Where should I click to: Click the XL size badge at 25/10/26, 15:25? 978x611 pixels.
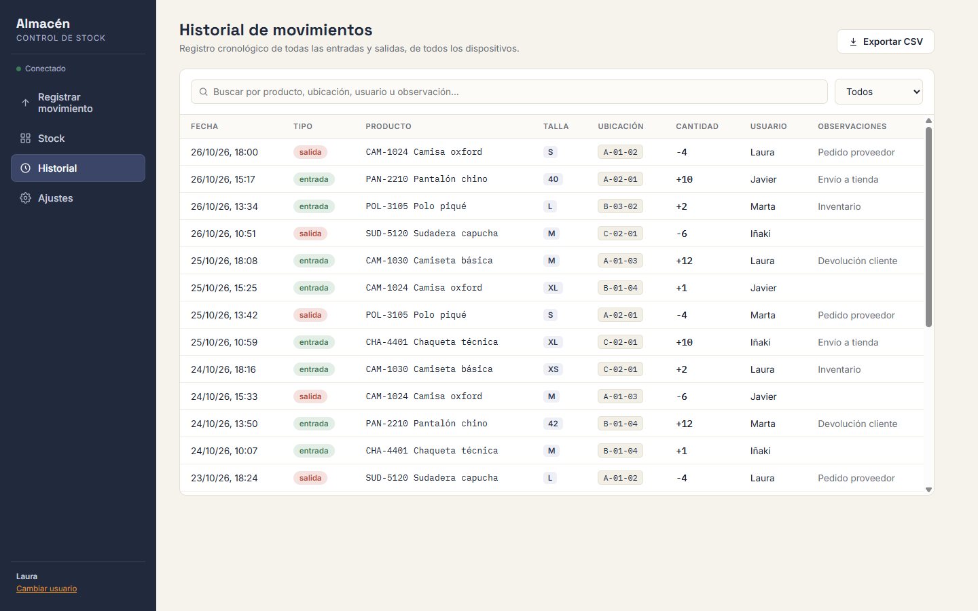tap(553, 288)
